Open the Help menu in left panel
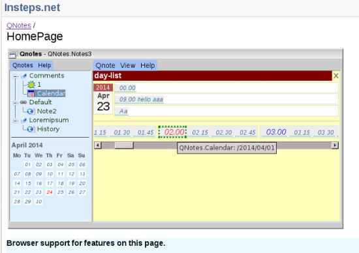The height and width of the screenshot is (253, 359). [44, 65]
